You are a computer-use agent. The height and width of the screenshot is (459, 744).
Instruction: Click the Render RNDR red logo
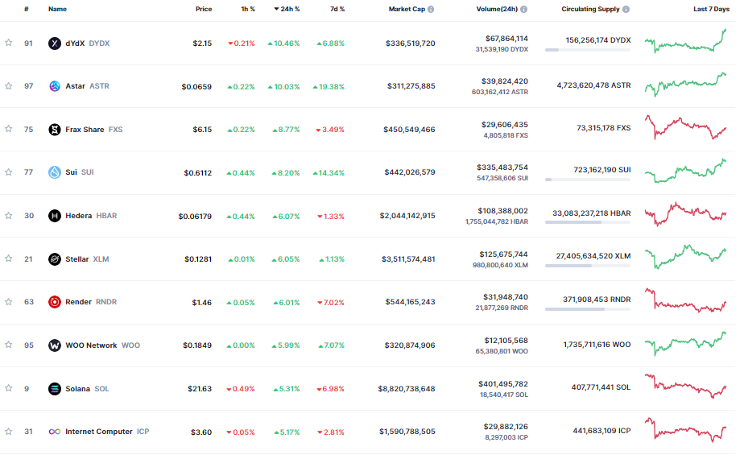point(55,302)
